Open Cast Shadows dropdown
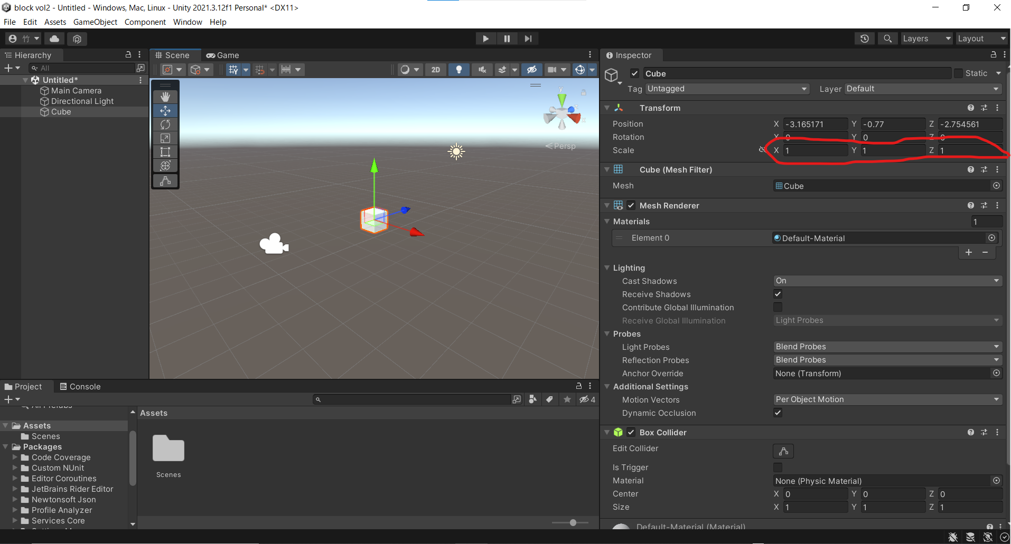The height and width of the screenshot is (544, 1011). click(887, 281)
